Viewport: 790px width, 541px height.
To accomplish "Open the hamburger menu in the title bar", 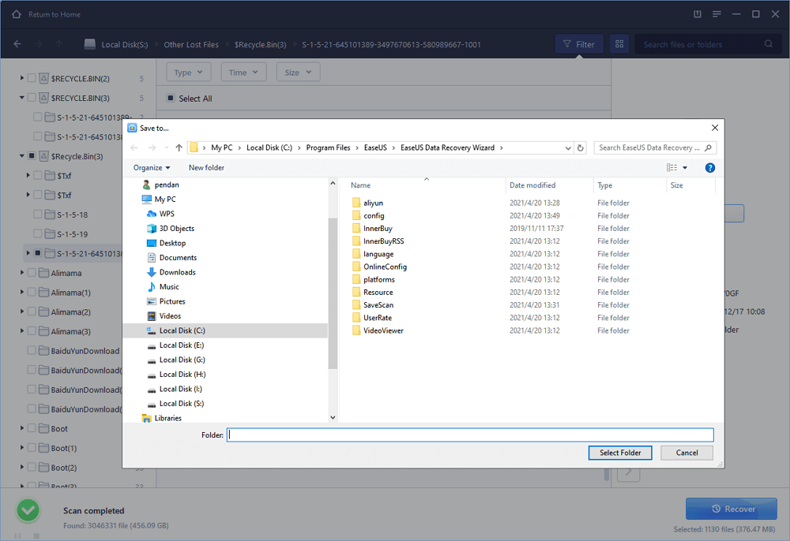I will click(x=717, y=14).
